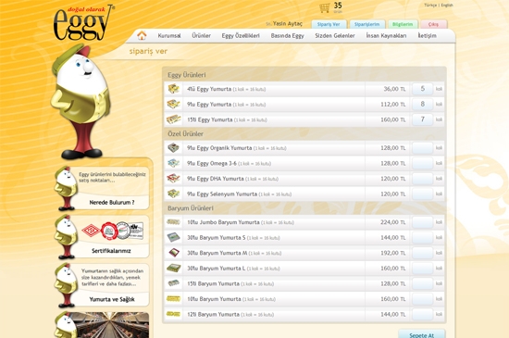Open 10'lu Jumbo Baryum Yumurta product image
Screen dimensions: 509x338
[173, 222]
